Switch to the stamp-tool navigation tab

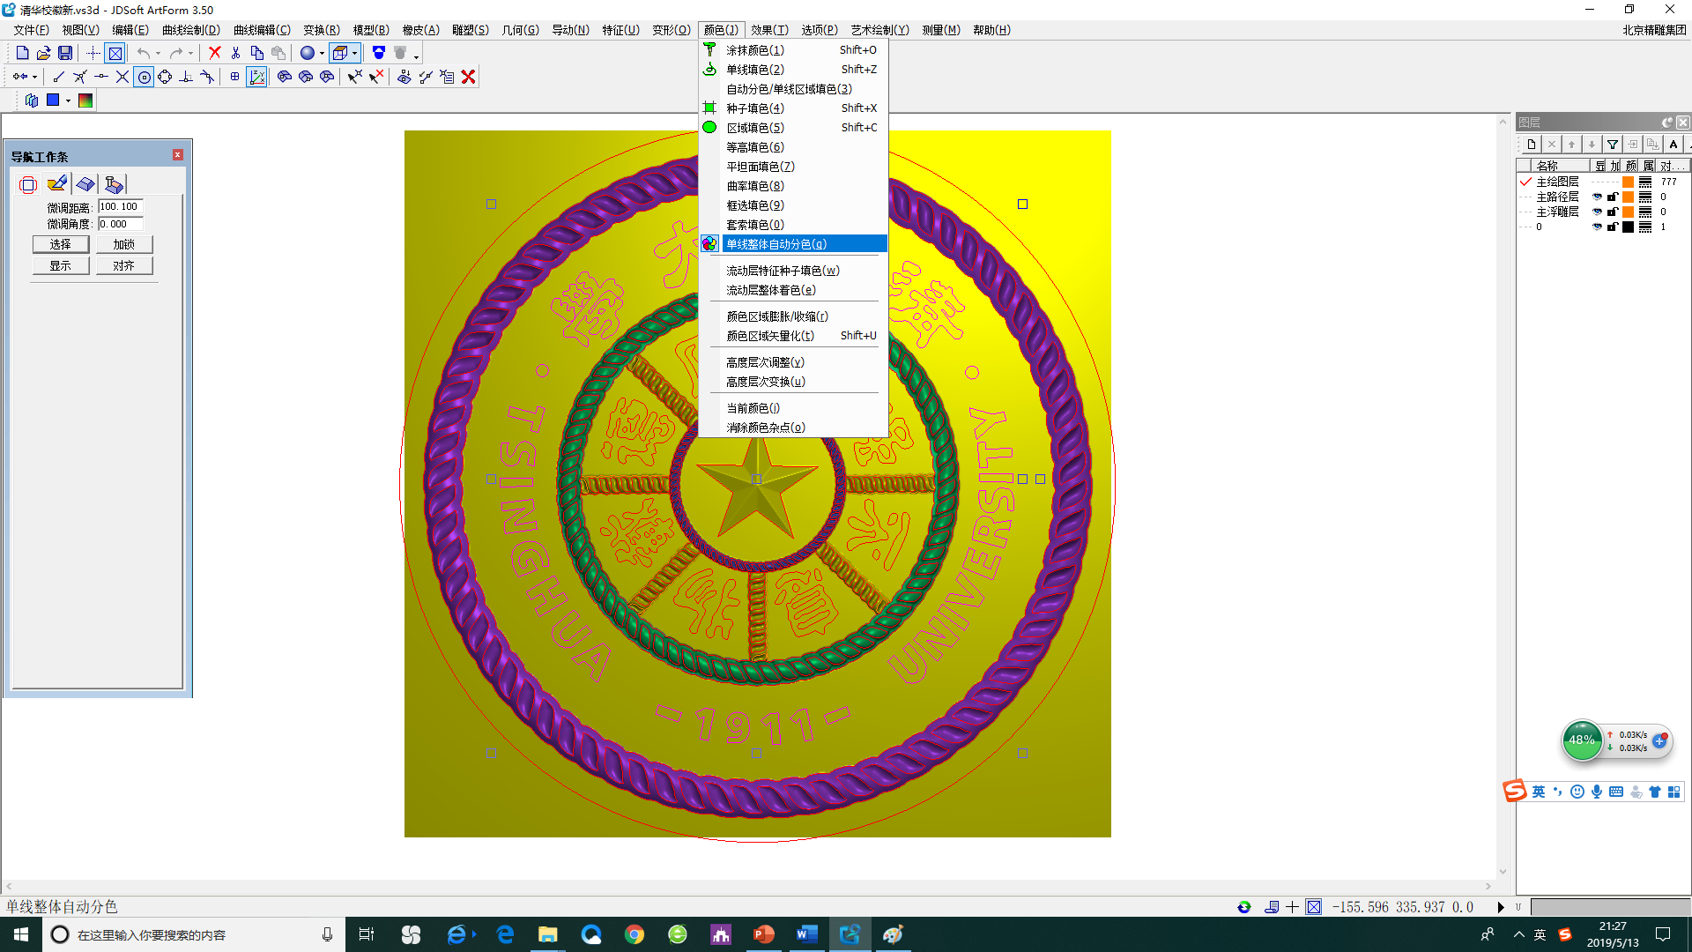pyautogui.click(x=114, y=184)
